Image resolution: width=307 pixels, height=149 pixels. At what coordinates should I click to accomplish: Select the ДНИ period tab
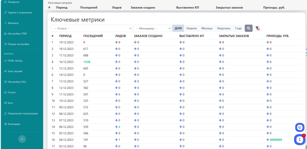(x=178, y=28)
